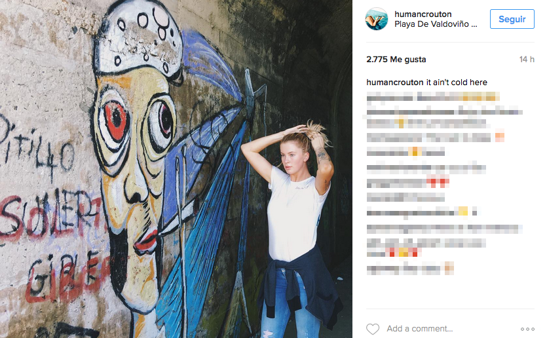This screenshot has height=338, width=547.
Task: Click the 14 h timestamp
Action: tap(527, 60)
